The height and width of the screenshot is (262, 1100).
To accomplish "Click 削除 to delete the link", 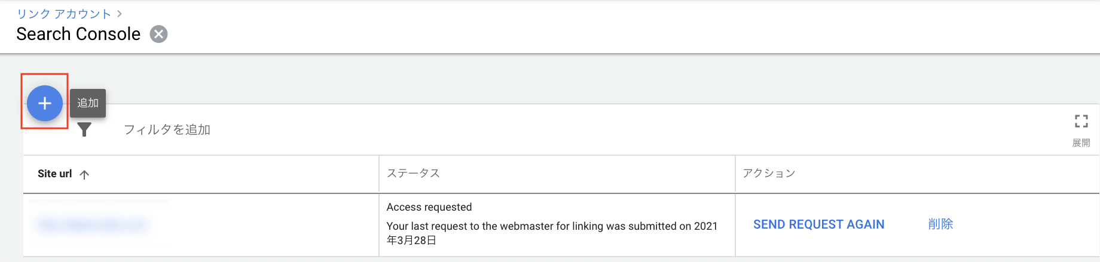I will tap(940, 224).
